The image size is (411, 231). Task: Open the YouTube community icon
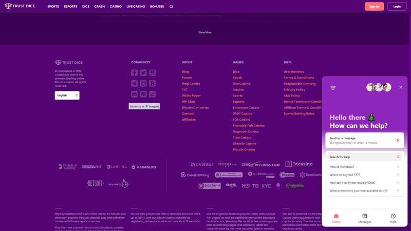point(153,73)
